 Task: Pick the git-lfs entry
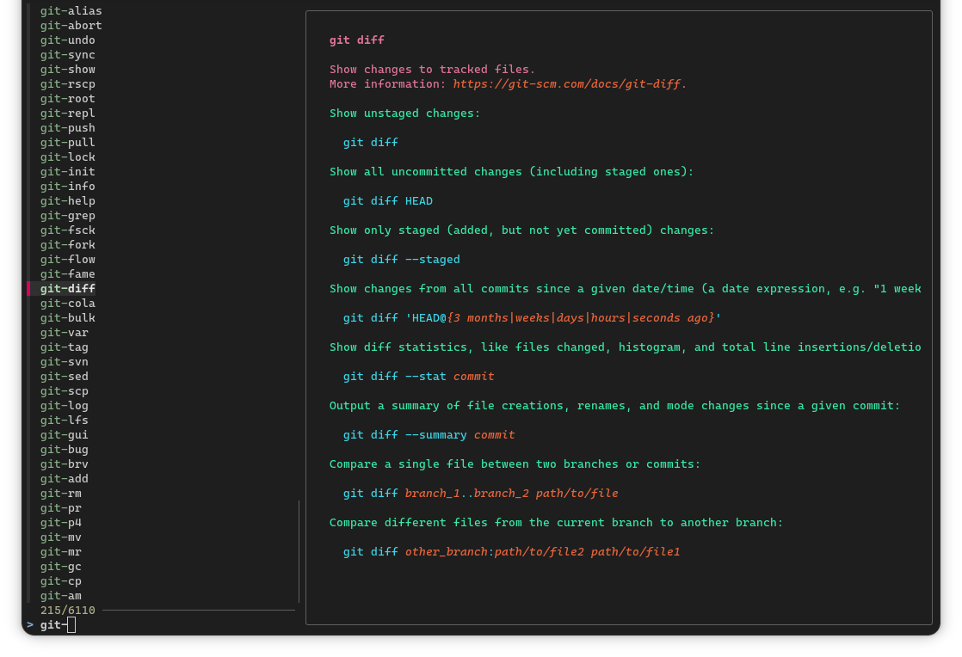(x=64, y=421)
